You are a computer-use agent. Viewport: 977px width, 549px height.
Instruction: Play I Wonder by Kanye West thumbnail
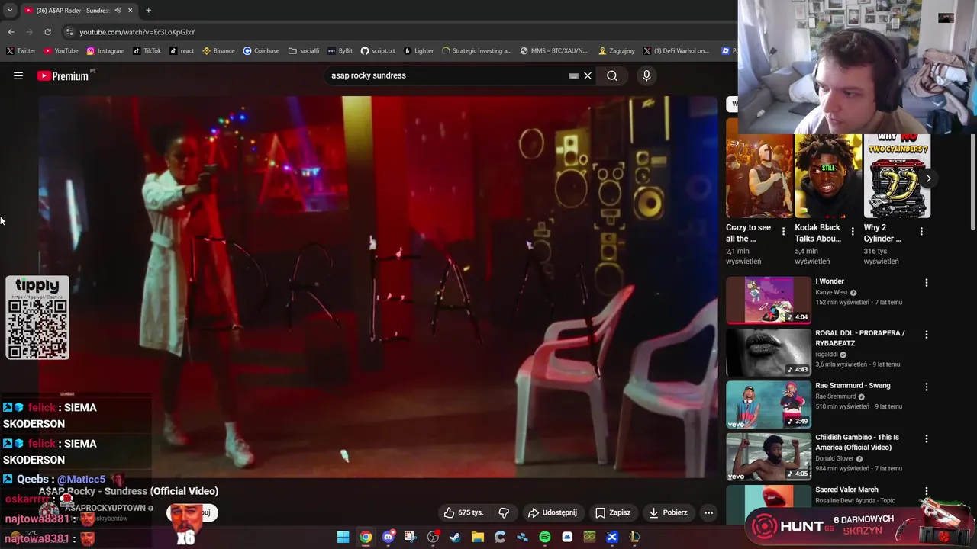(x=768, y=300)
